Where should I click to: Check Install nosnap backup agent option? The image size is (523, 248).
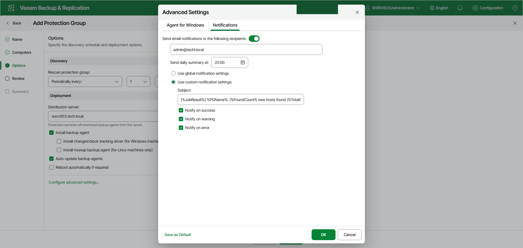click(x=59, y=150)
